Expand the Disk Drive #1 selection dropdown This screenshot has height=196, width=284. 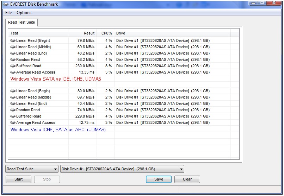pos(122,169)
